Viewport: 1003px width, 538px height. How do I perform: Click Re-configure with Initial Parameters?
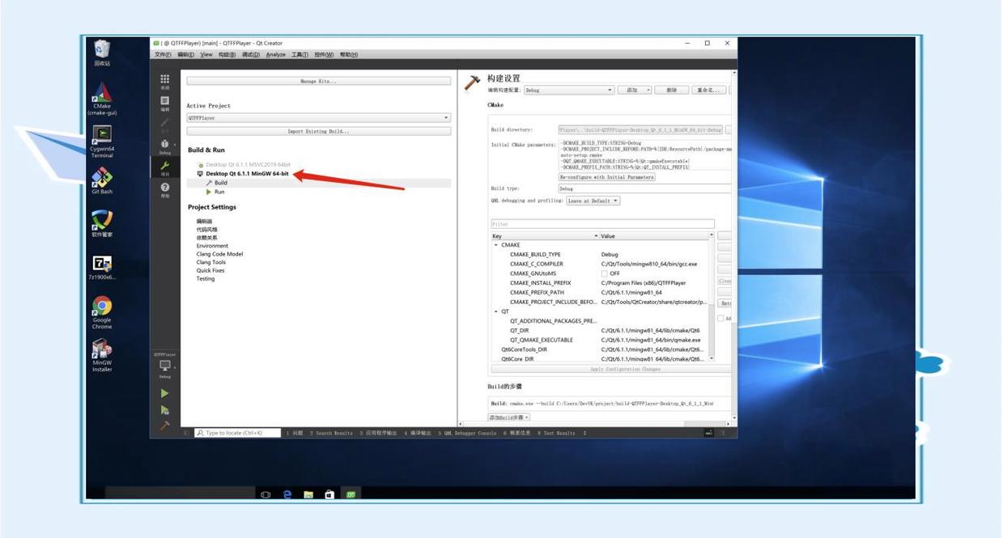607,177
